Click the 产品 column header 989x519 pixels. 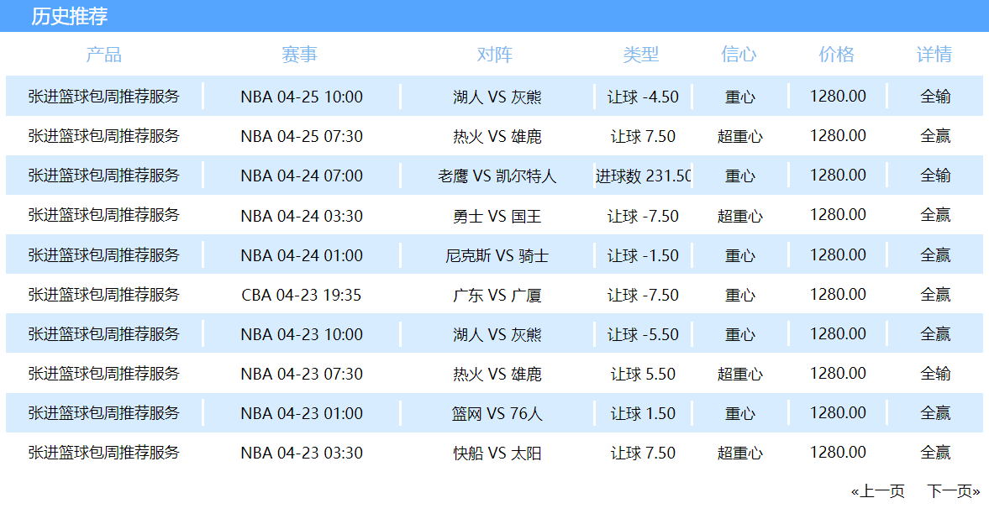pos(104,55)
